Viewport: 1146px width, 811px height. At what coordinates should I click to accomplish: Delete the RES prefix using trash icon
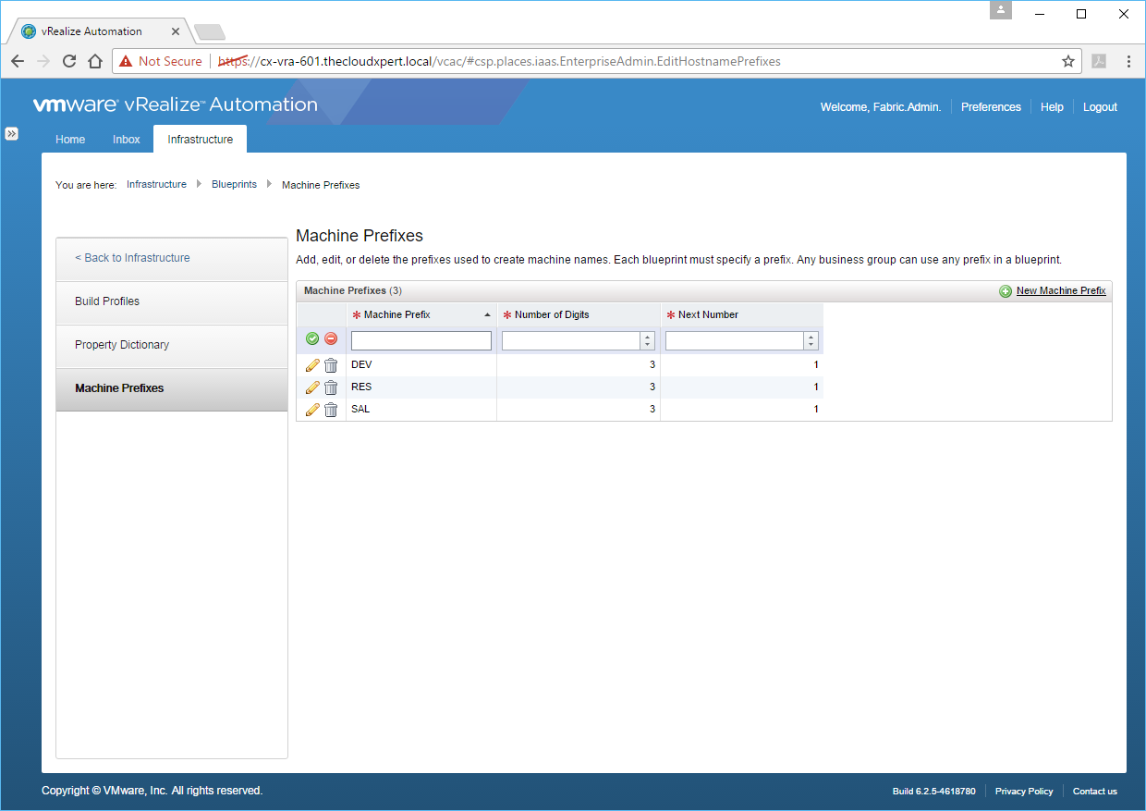point(331,387)
